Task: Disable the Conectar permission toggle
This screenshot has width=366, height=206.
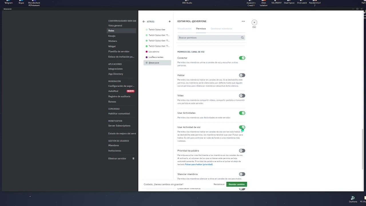Action: point(242,58)
